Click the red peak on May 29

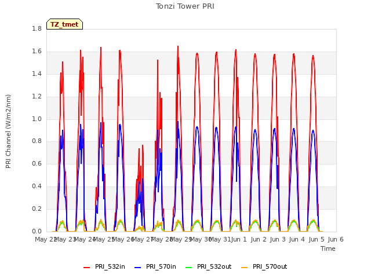coord(178,46)
